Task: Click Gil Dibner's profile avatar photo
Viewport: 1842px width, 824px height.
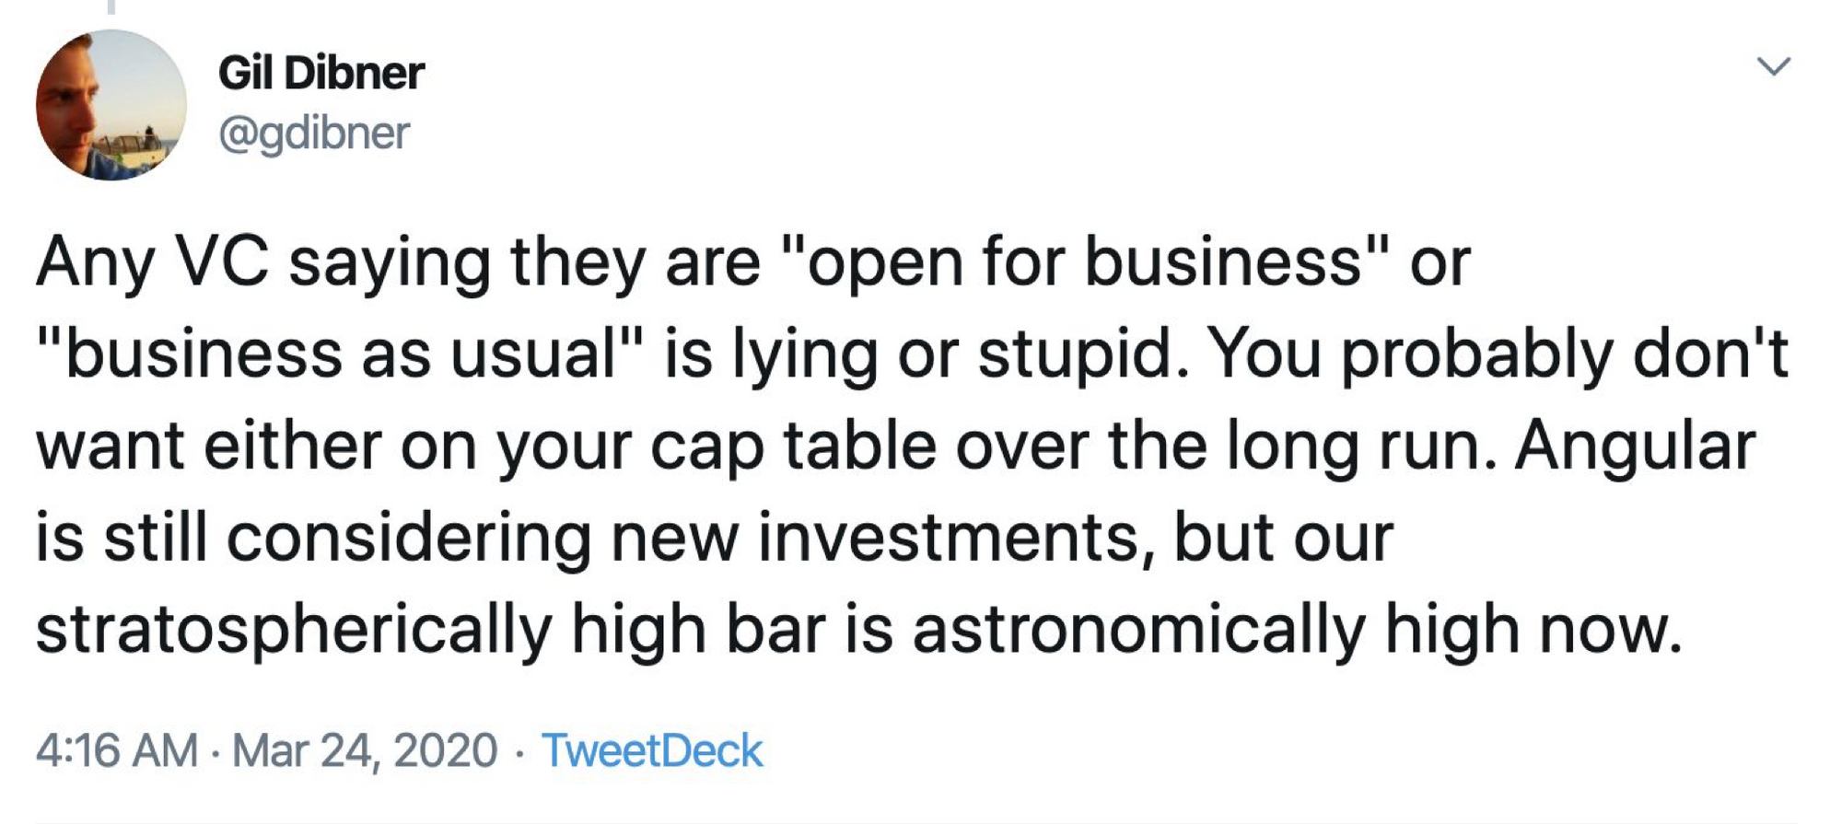Action: pos(111,105)
